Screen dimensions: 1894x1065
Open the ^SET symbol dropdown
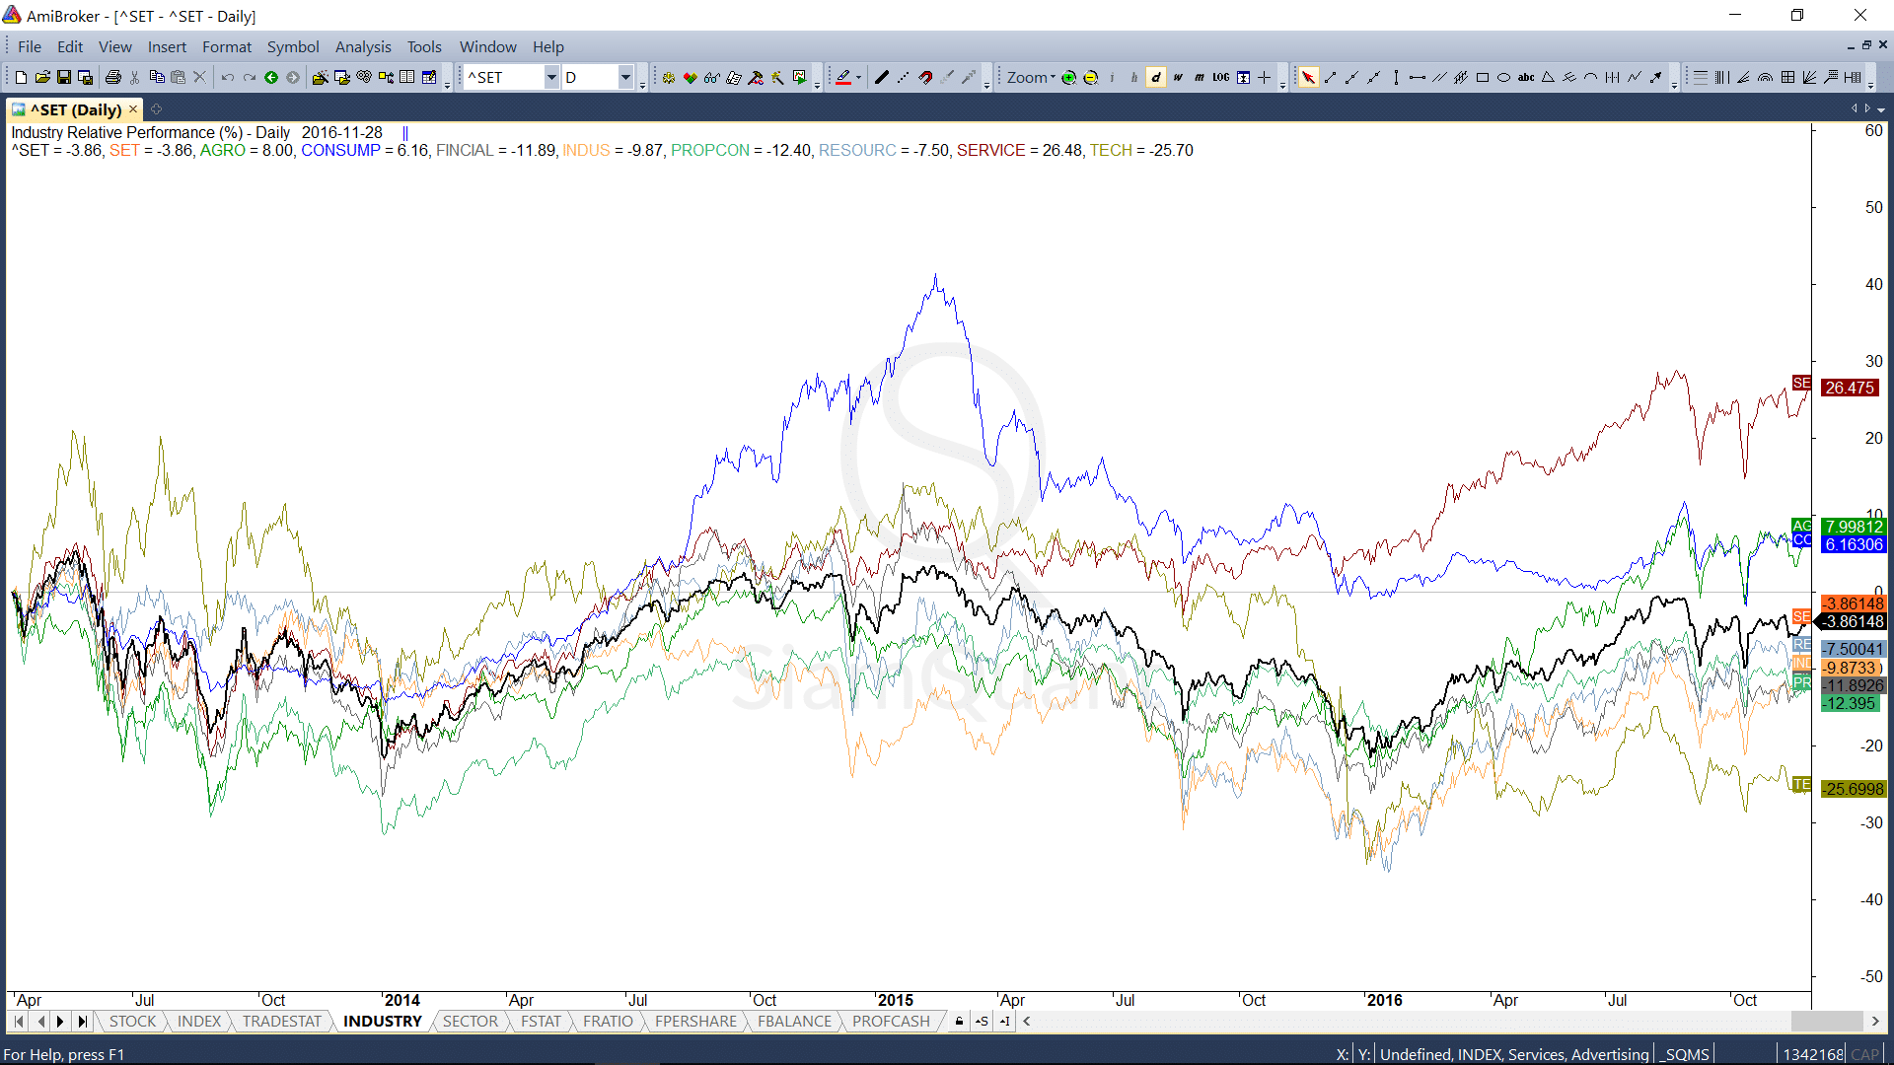[551, 77]
